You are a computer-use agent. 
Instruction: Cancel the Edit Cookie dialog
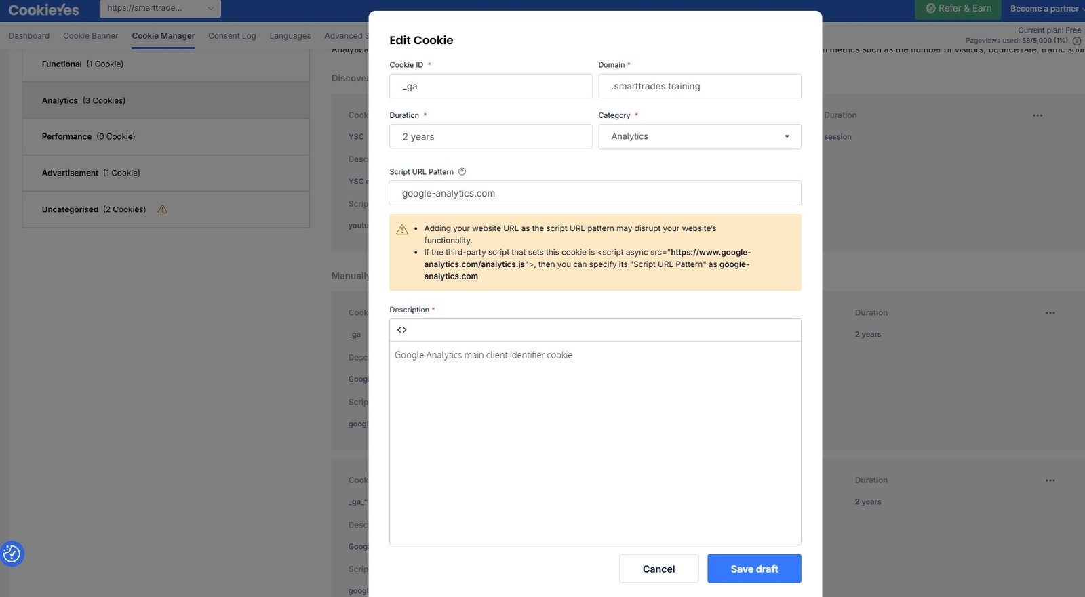tap(658, 569)
